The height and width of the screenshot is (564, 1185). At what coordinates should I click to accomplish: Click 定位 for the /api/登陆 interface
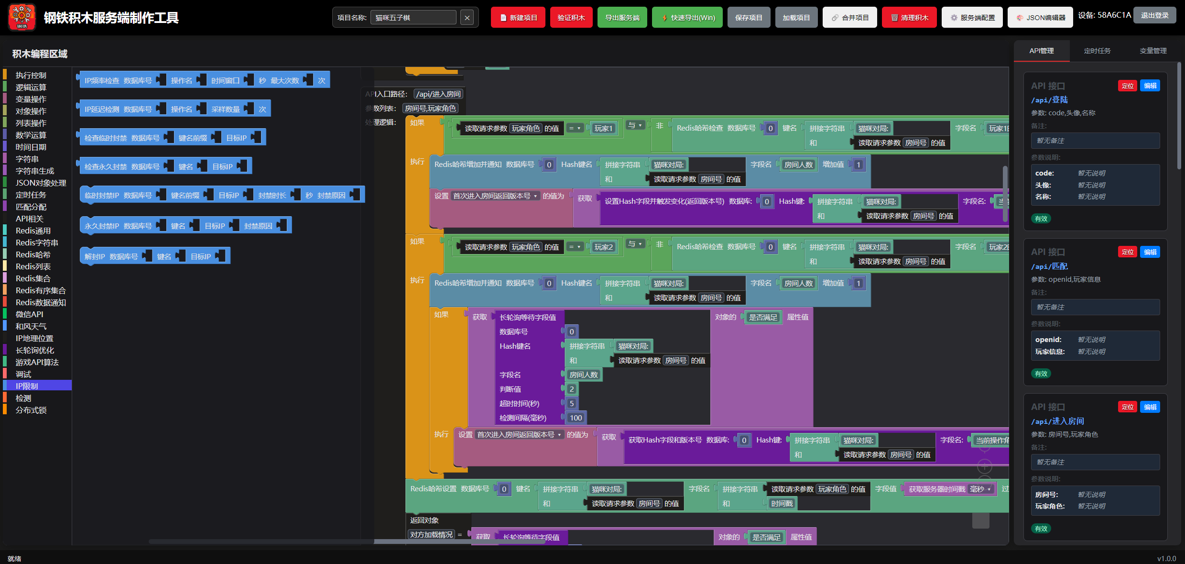[x=1127, y=86]
